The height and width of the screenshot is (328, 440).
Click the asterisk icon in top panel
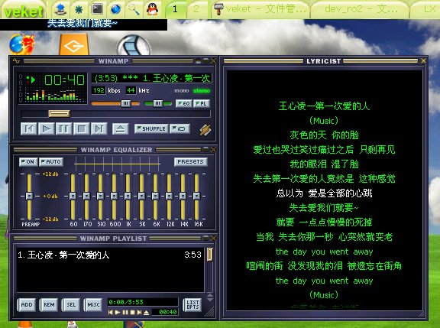79,9
